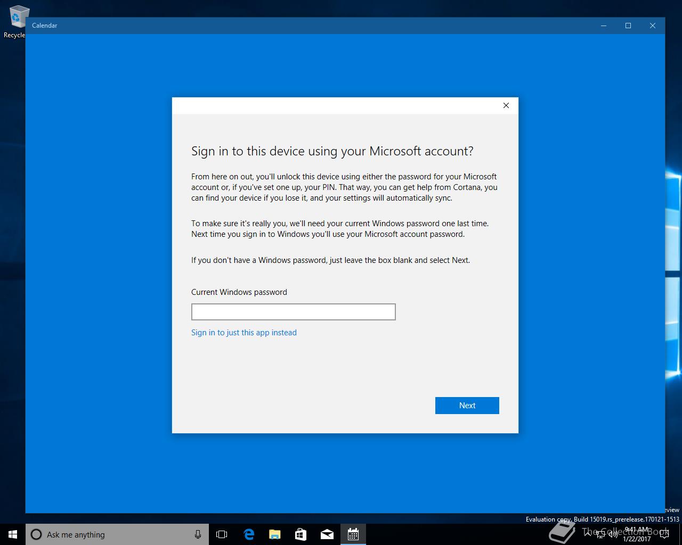
Task: Click the Cortana circle icon
Action: pos(36,534)
